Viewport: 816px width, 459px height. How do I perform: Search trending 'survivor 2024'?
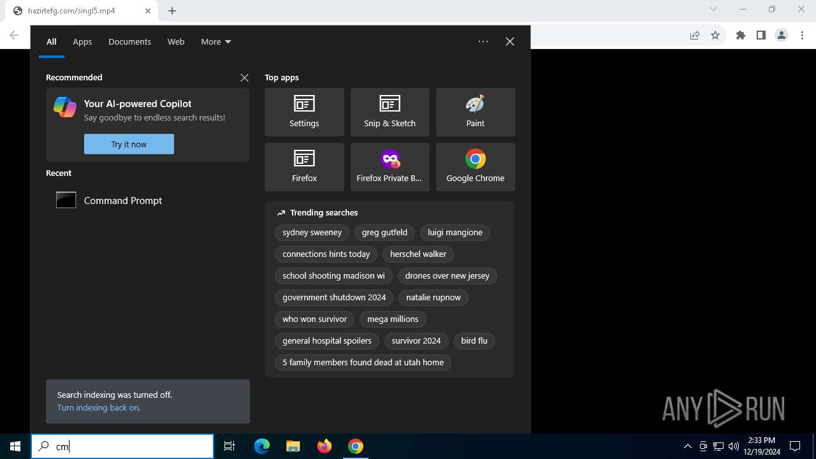coord(416,341)
